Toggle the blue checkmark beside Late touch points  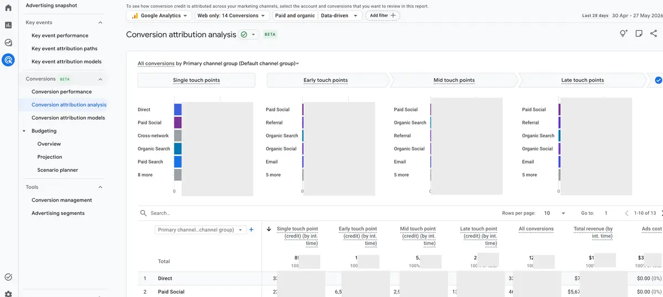click(x=658, y=80)
